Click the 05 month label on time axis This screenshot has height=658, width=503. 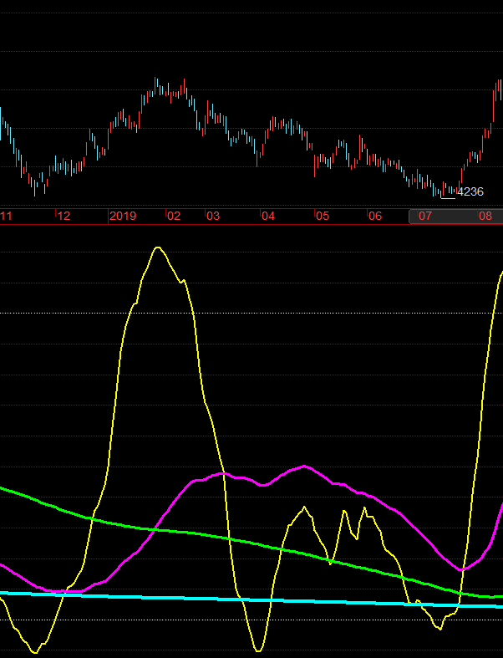coord(323,216)
